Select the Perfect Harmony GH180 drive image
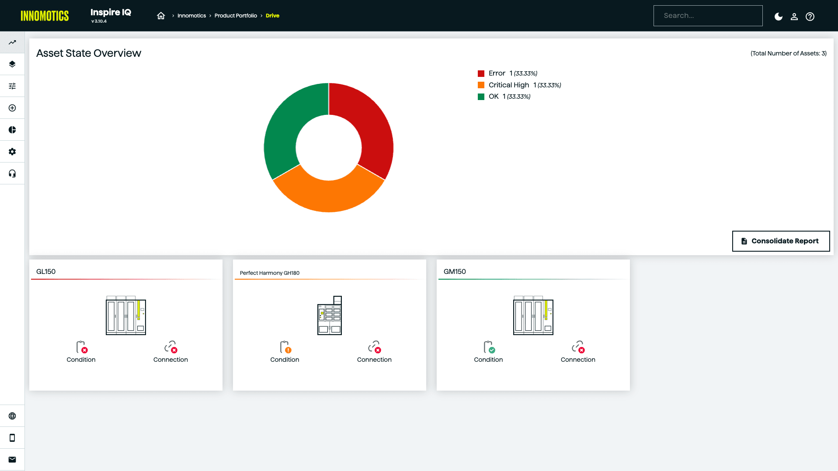Image resolution: width=838 pixels, height=471 pixels. point(330,315)
